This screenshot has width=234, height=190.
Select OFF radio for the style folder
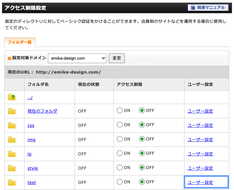coord(142,167)
